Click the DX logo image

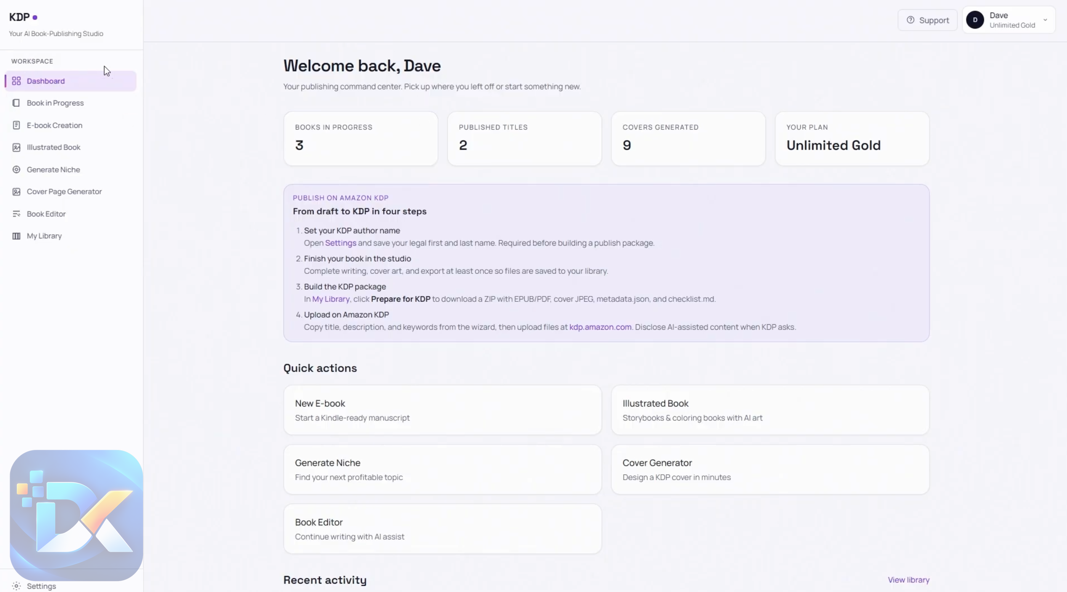click(76, 515)
